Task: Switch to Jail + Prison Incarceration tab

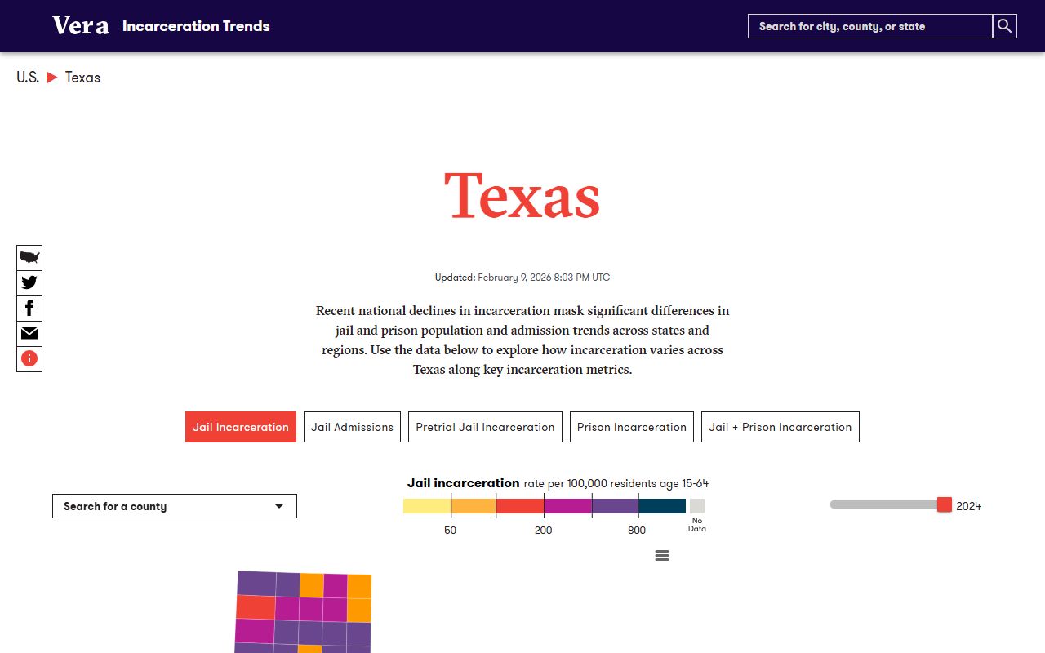Action: (x=780, y=427)
